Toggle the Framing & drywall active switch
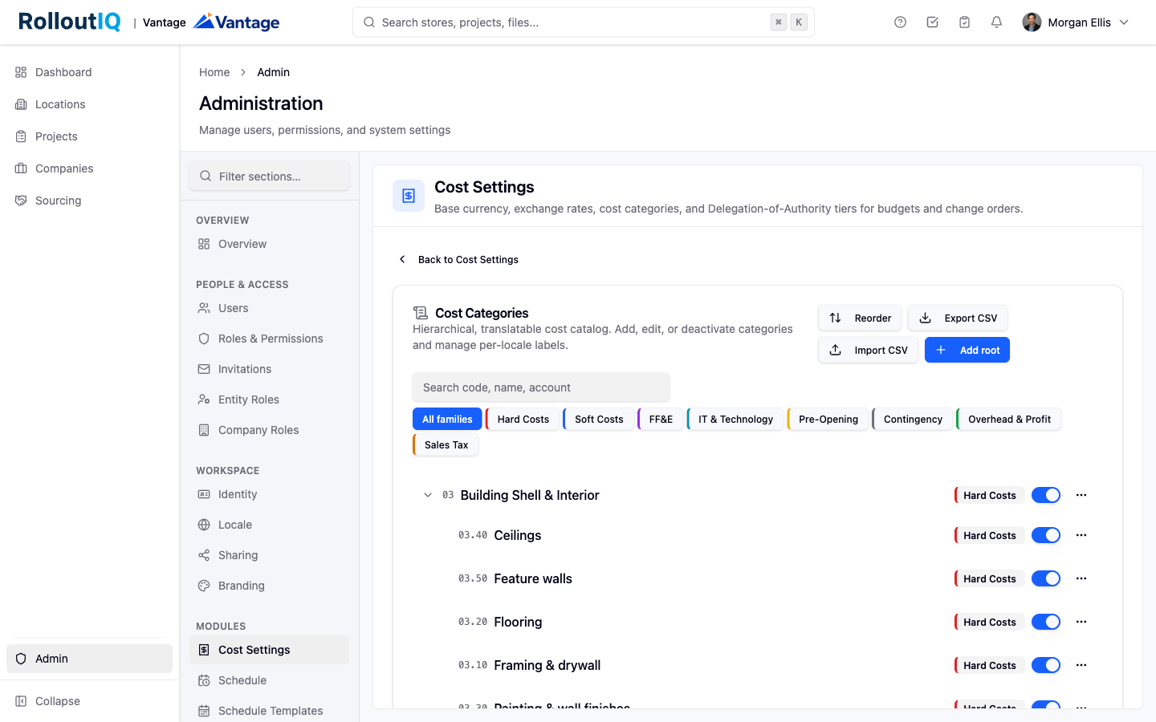 point(1046,665)
